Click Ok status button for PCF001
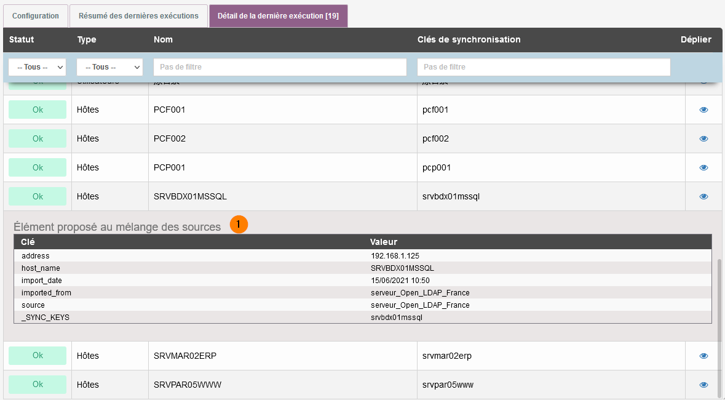The width and height of the screenshot is (725, 400). point(38,110)
